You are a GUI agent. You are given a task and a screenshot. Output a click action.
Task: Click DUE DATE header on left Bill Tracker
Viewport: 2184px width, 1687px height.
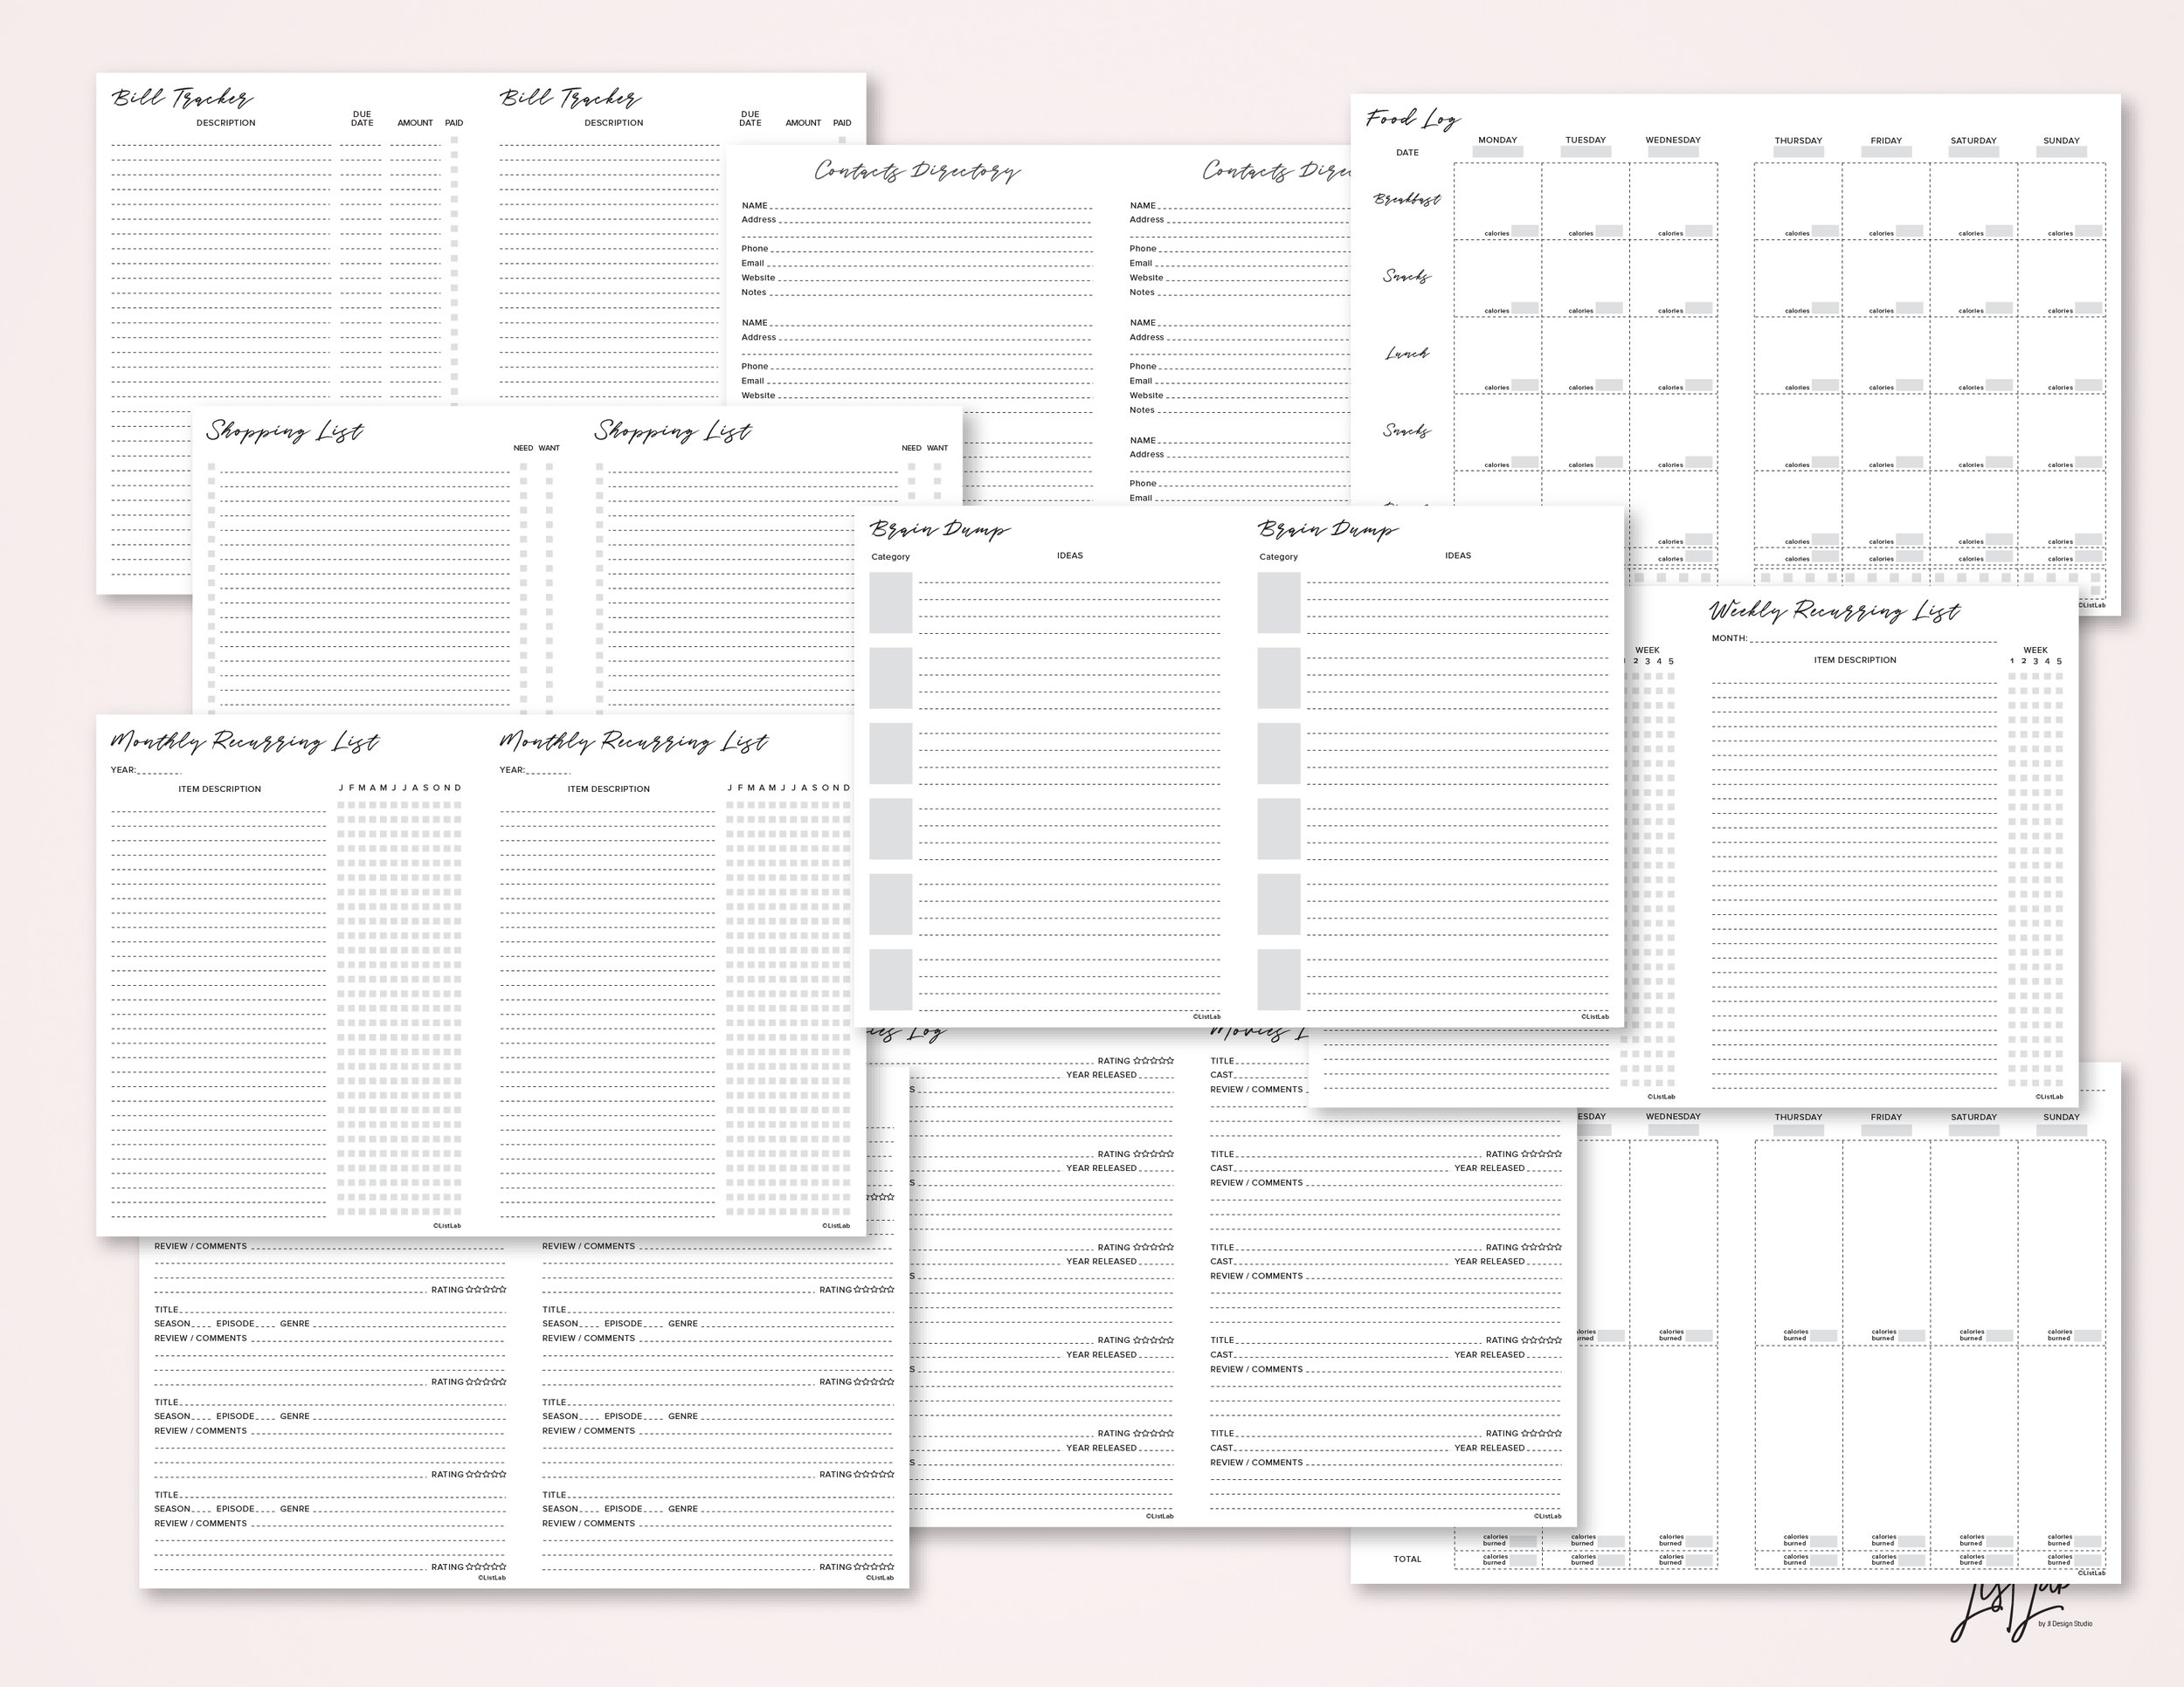pos(362,119)
